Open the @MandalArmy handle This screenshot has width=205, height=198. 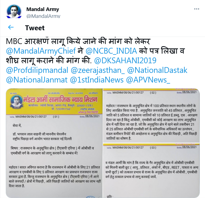[x=43, y=16]
